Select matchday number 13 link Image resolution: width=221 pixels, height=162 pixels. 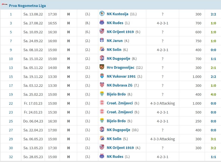pyautogui.click(x=11, y=68)
